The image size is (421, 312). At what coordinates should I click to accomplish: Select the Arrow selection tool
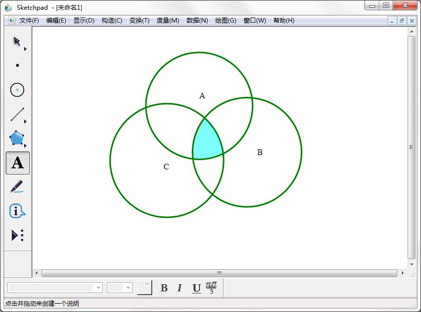(x=17, y=42)
